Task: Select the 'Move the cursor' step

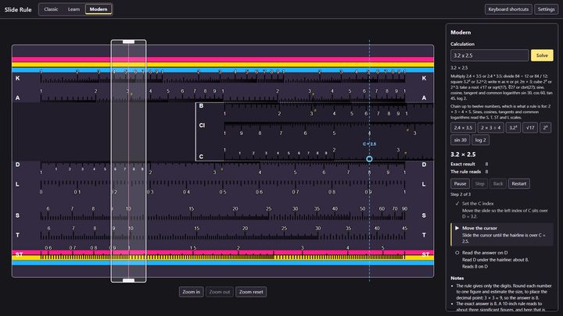Action: [x=502, y=235]
